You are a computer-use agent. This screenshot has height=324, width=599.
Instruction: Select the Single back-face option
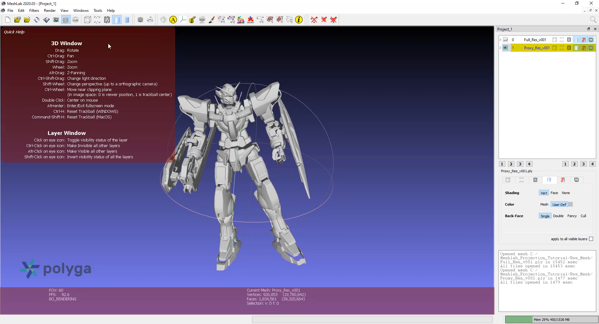(x=545, y=216)
